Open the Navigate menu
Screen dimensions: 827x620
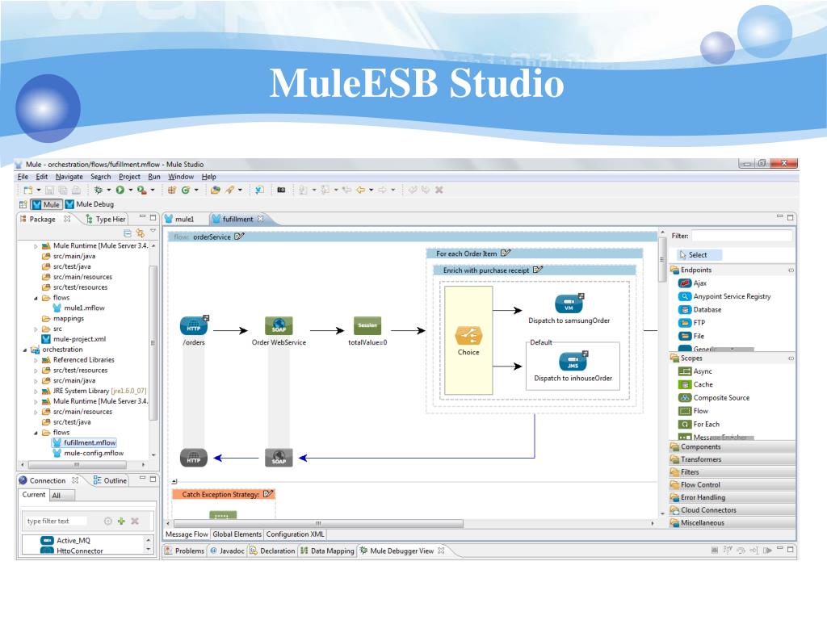pos(69,177)
